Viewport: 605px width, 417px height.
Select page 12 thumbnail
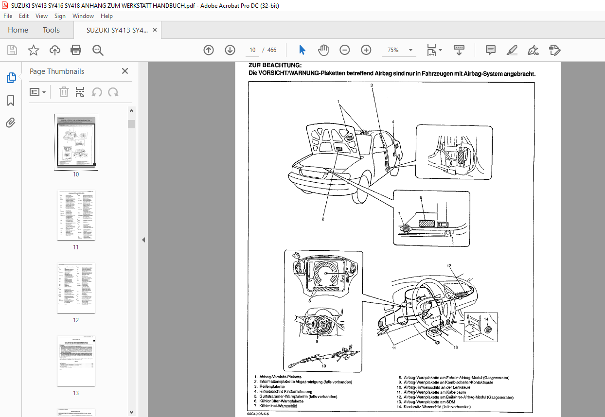(76, 288)
